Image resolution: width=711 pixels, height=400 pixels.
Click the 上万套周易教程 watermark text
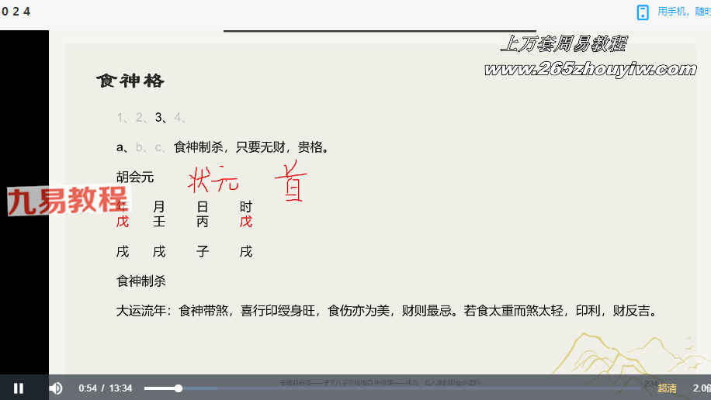[563, 44]
